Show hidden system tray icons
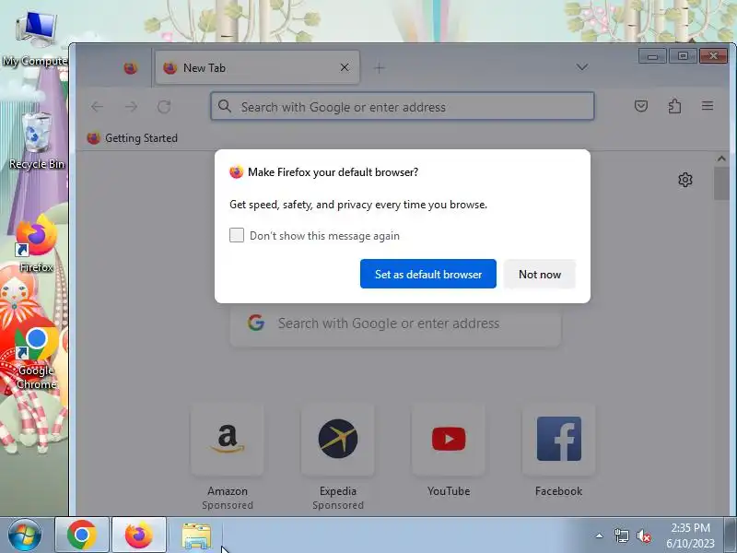Viewport: 737px width, 553px height. [x=600, y=535]
